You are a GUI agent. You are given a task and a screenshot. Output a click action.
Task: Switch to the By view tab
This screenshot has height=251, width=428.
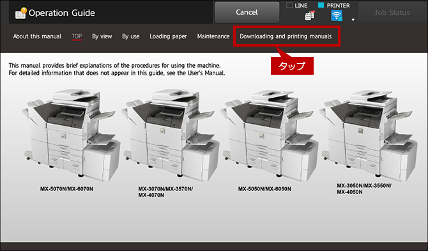click(102, 36)
